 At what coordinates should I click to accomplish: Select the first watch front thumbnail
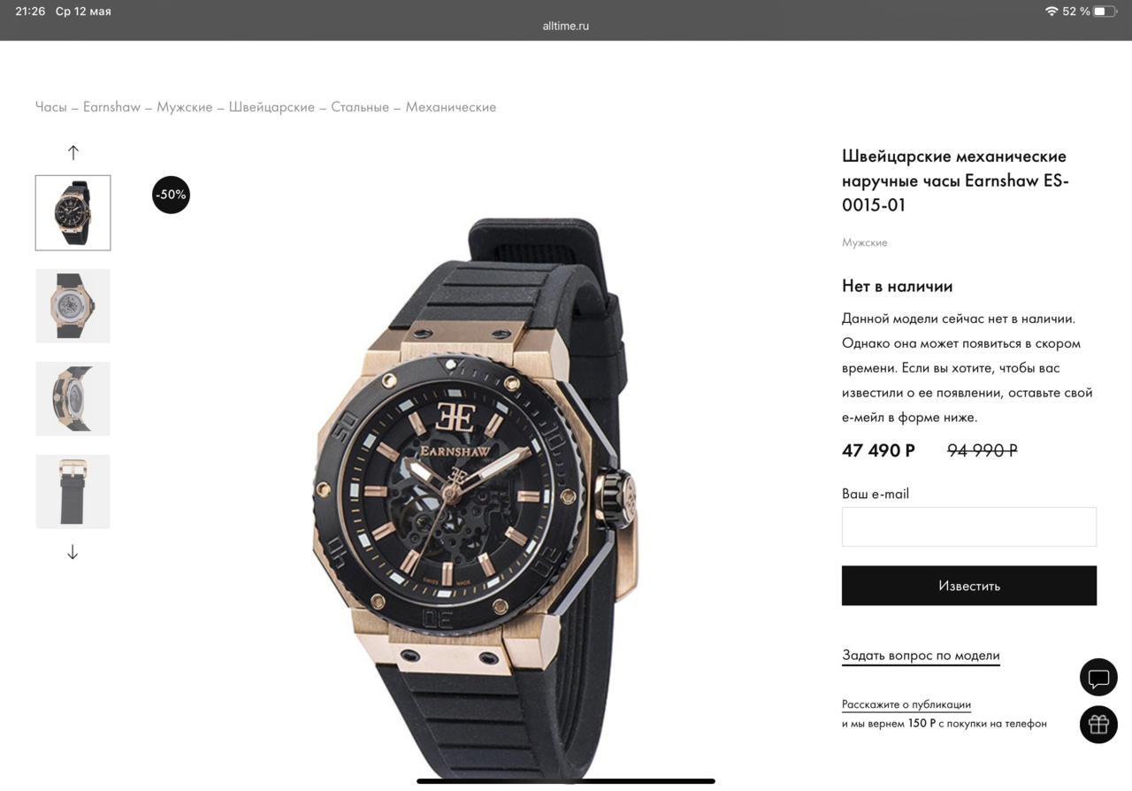coord(73,212)
